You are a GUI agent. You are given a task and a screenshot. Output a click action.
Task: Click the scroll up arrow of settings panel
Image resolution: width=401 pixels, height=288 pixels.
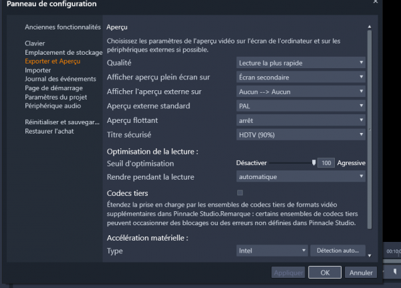click(370, 27)
